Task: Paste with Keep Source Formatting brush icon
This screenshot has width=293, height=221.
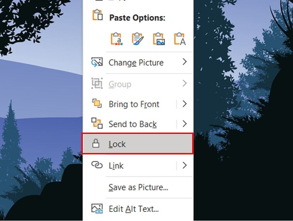Action: pyautogui.click(x=138, y=39)
